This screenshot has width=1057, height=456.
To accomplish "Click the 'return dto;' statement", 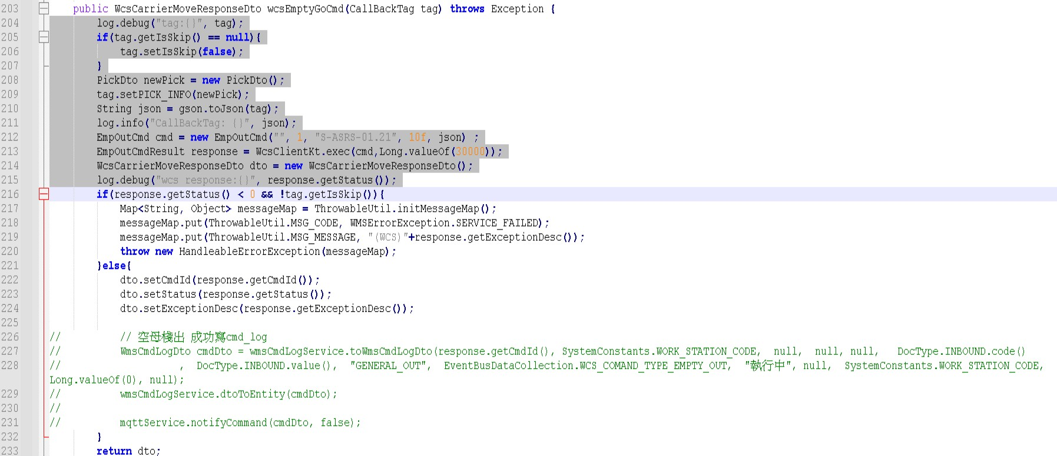I will [128, 451].
